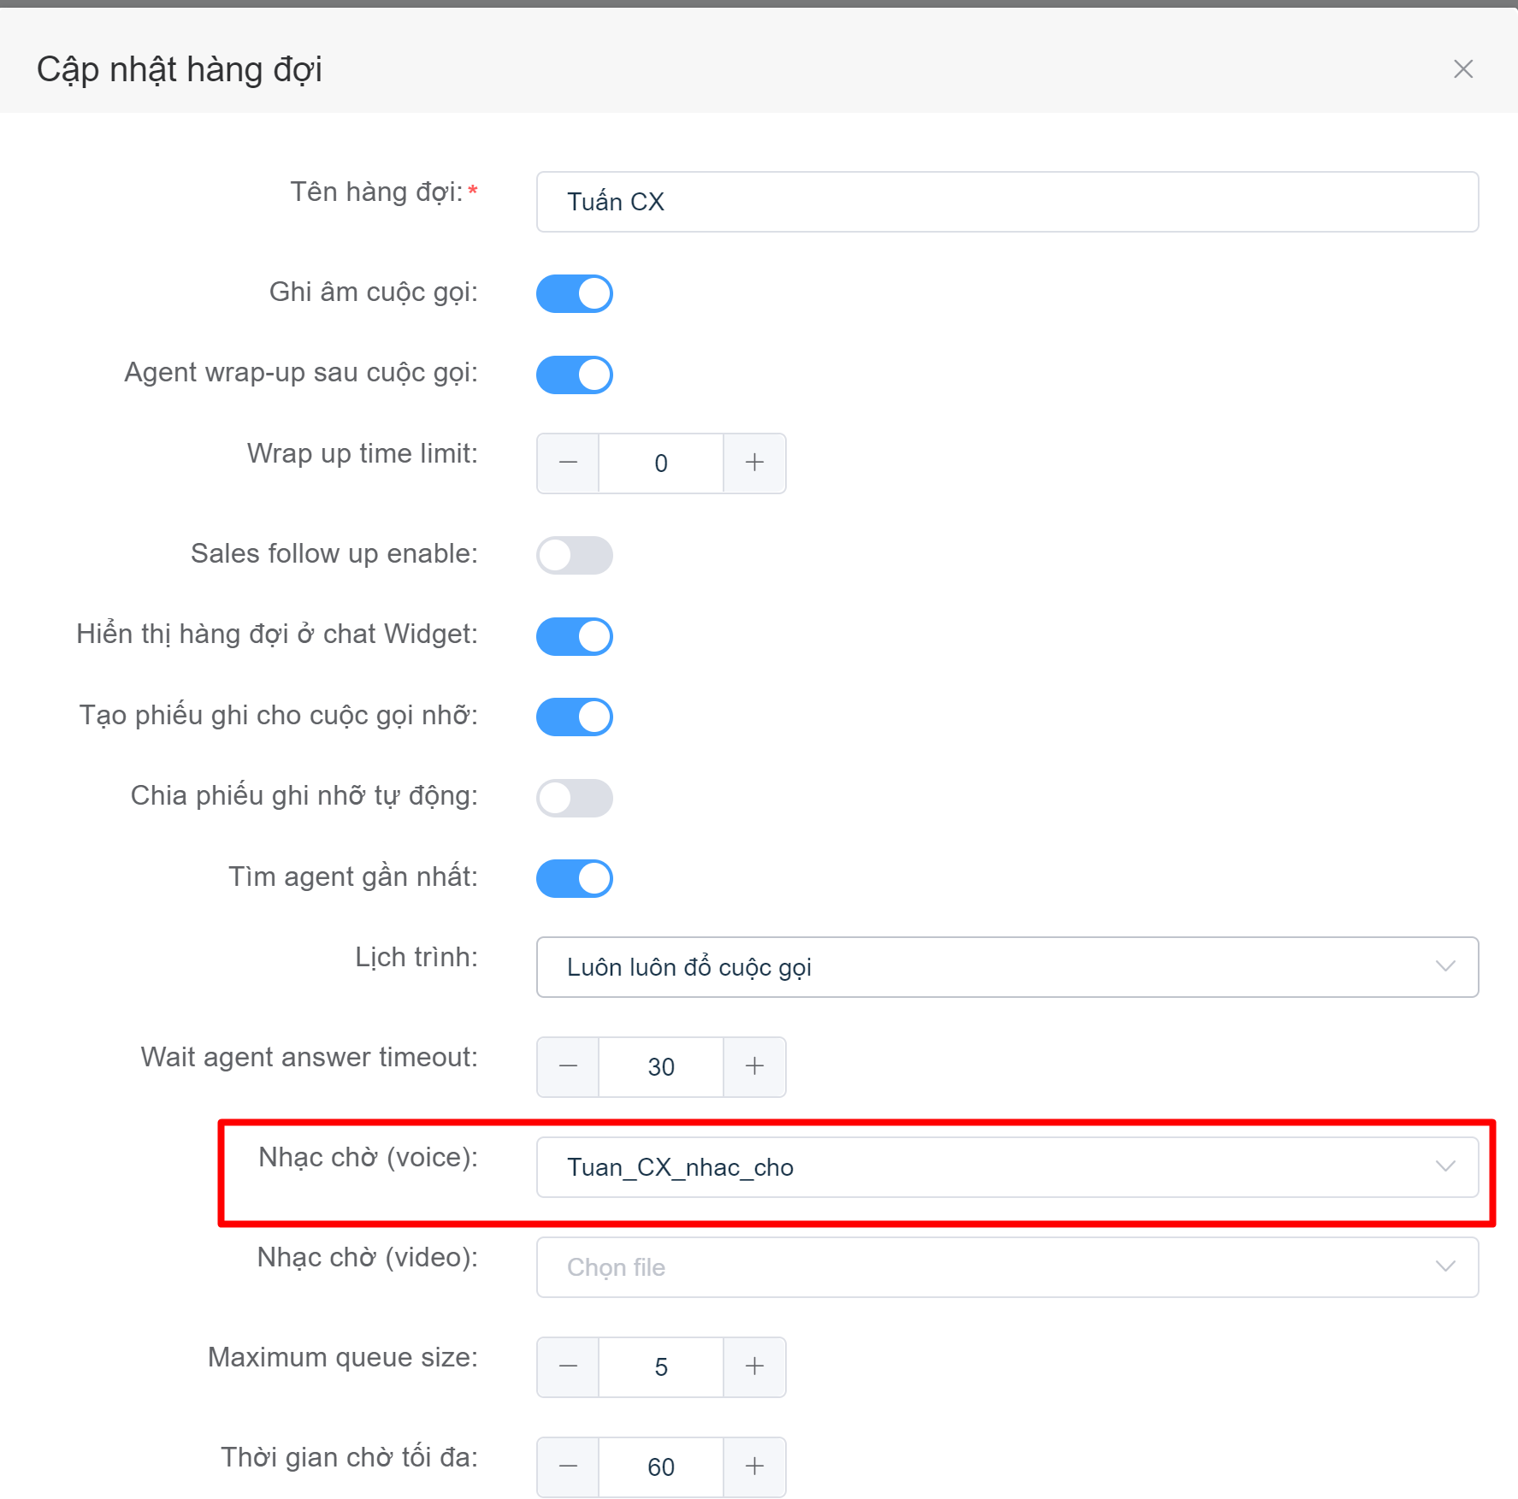Expand Nhạc chờ (voice) dropdown
The image size is (1518, 1499).
tap(1007, 1167)
